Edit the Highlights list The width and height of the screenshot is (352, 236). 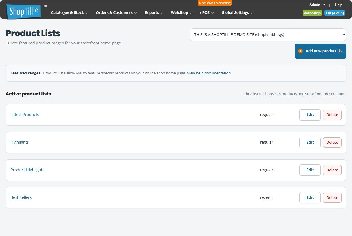point(310,142)
